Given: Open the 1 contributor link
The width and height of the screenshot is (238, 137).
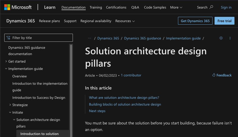Looking at the screenshot, I should click(131, 75).
